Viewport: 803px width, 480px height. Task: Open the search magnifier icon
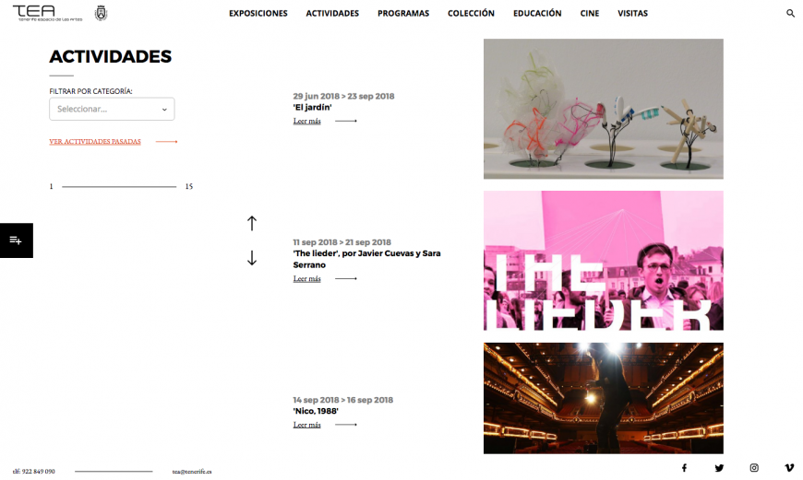tap(790, 13)
